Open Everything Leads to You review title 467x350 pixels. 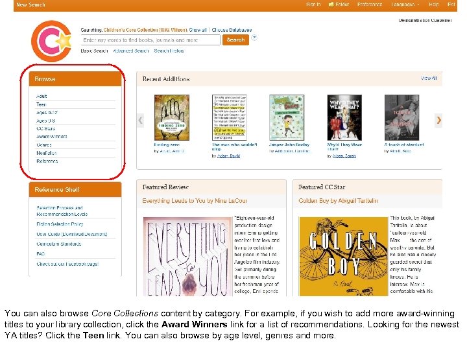click(x=195, y=200)
